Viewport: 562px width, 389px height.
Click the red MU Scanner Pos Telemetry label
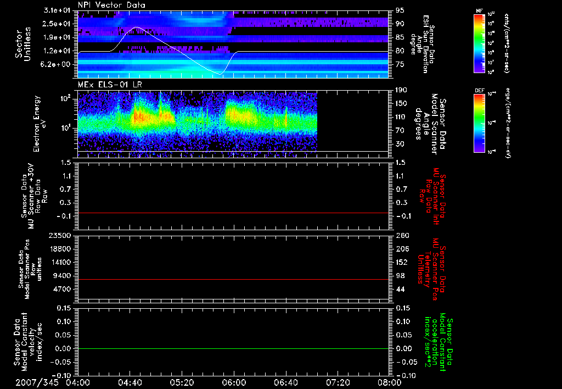pyautogui.click(x=431, y=269)
